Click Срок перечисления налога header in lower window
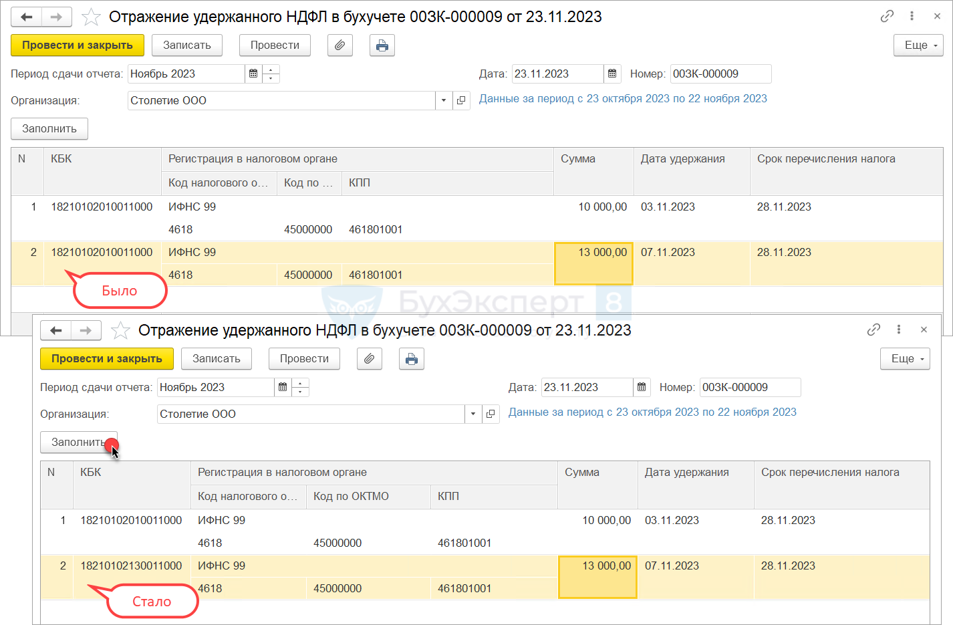 click(x=842, y=485)
